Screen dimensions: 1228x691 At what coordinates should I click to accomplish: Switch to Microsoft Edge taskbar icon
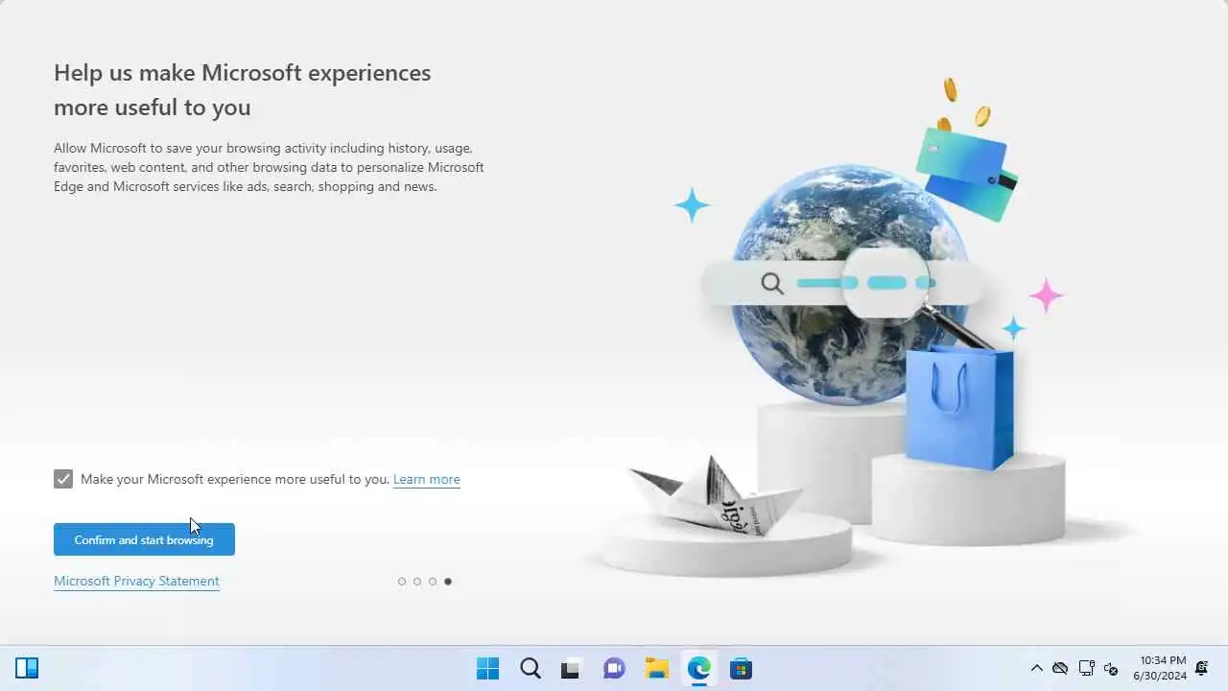(698, 668)
